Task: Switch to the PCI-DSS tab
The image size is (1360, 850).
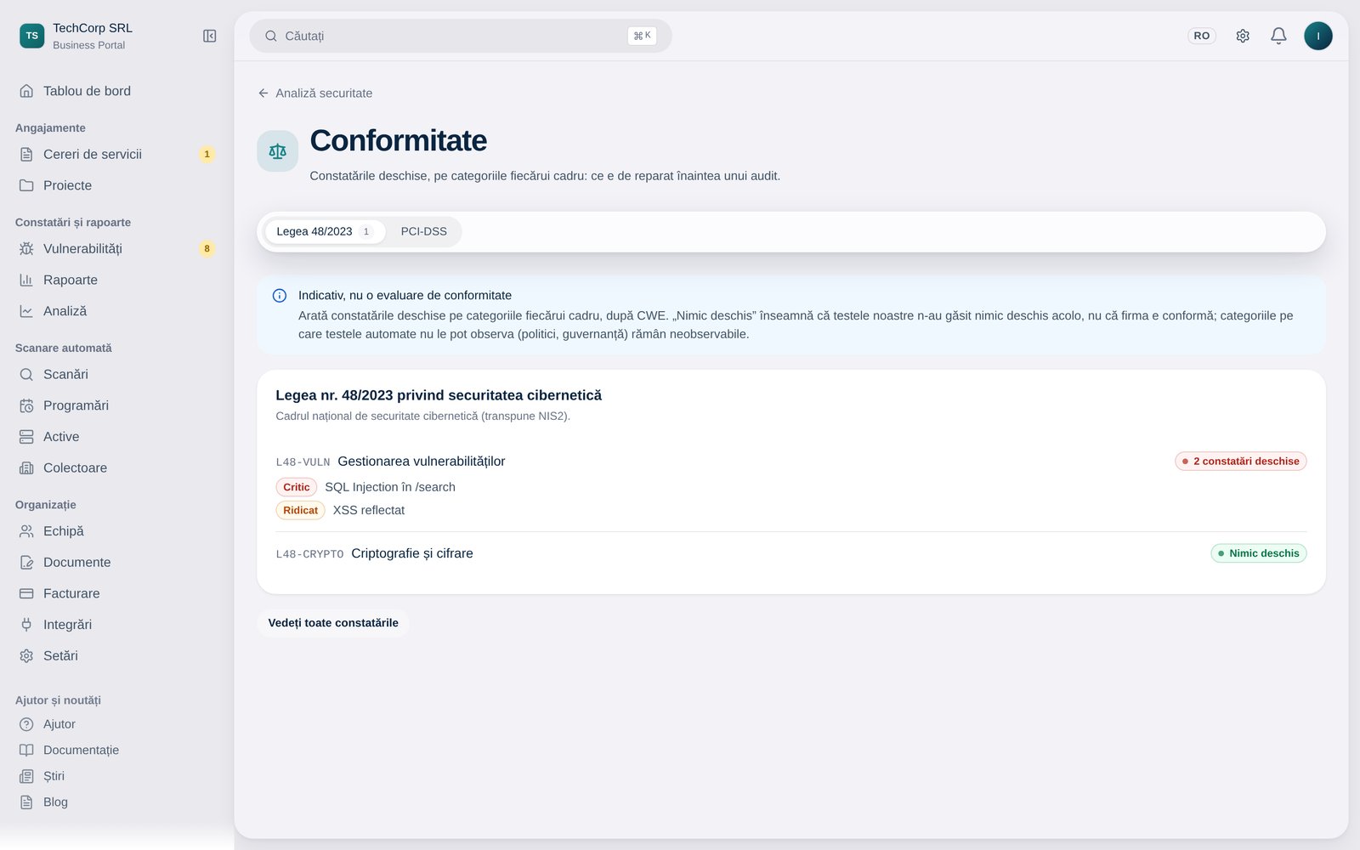Action: [x=423, y=231]
